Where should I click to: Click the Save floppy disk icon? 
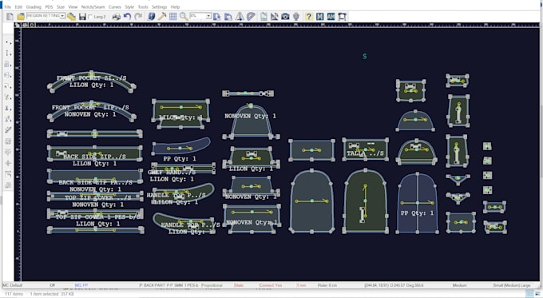pyautogui.click(x=82, y=16)
